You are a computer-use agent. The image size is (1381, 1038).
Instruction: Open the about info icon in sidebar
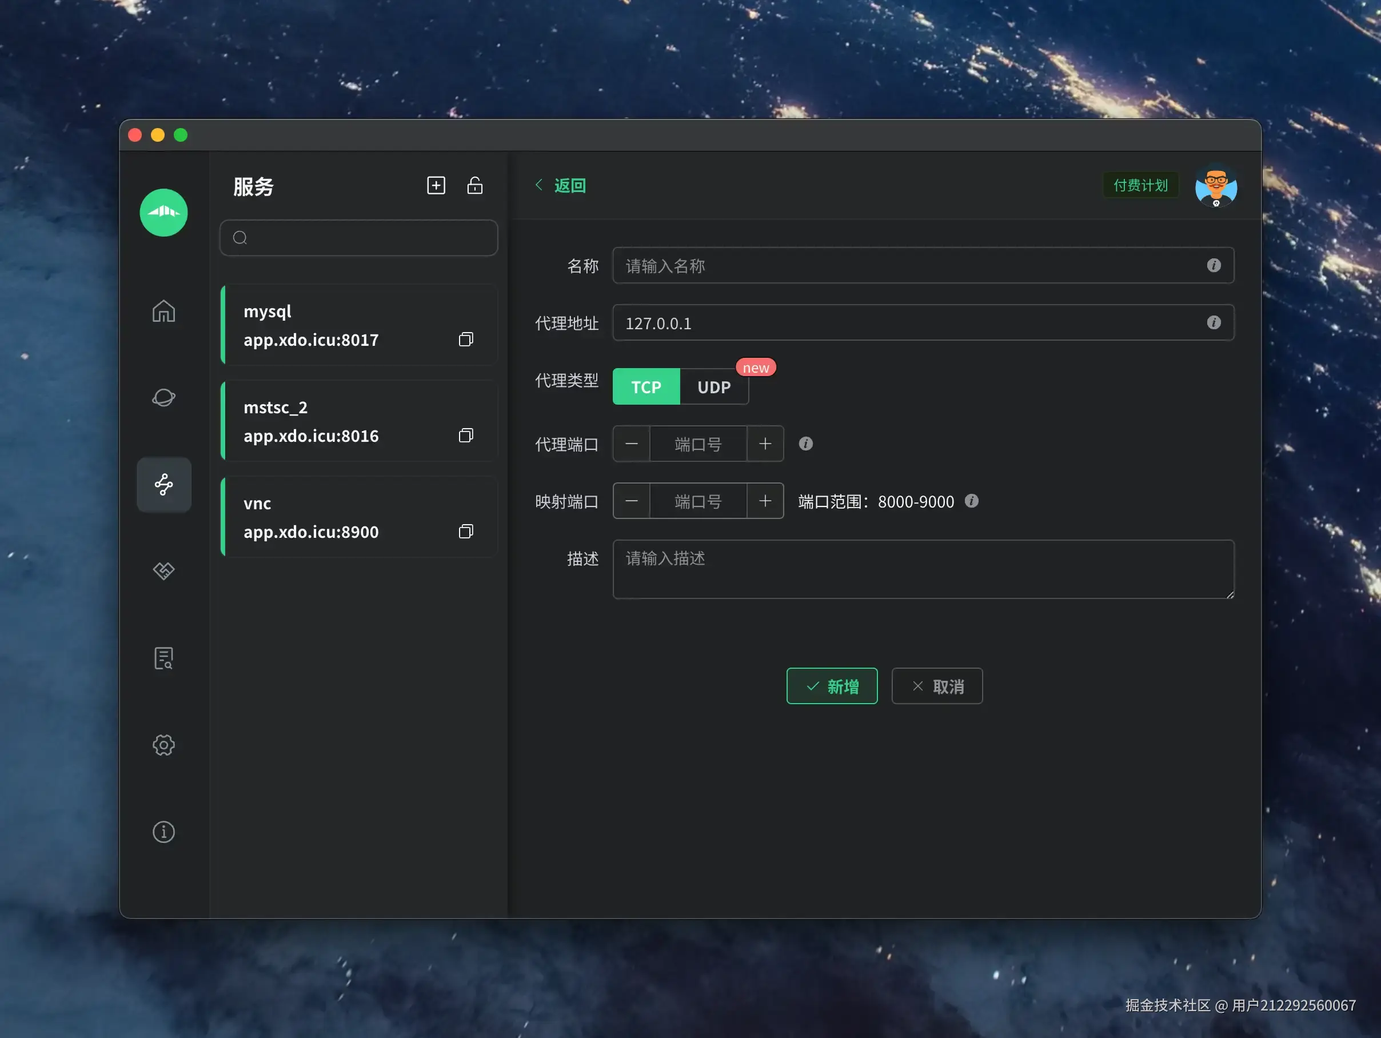[x=163, y=832]
